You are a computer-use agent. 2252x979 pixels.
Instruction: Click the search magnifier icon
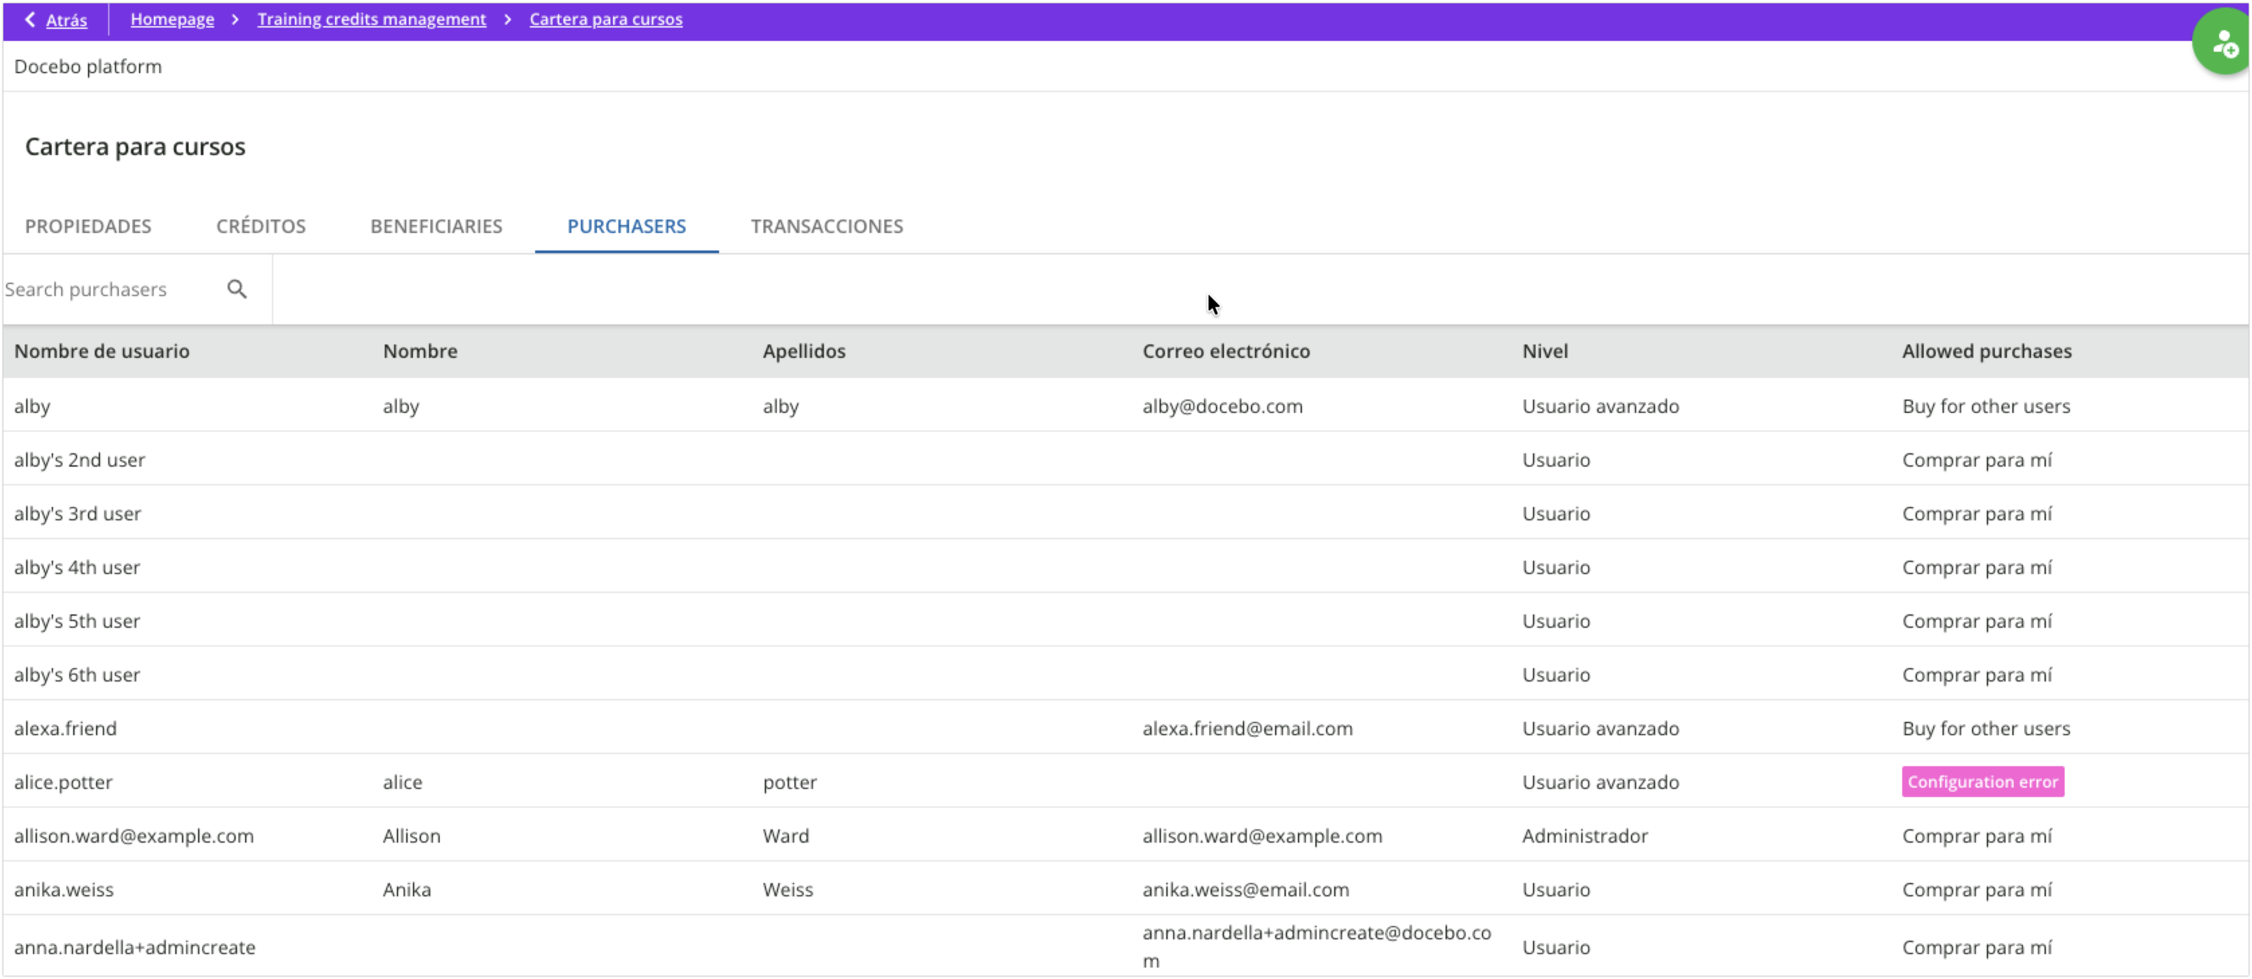[x=237, y=289]
